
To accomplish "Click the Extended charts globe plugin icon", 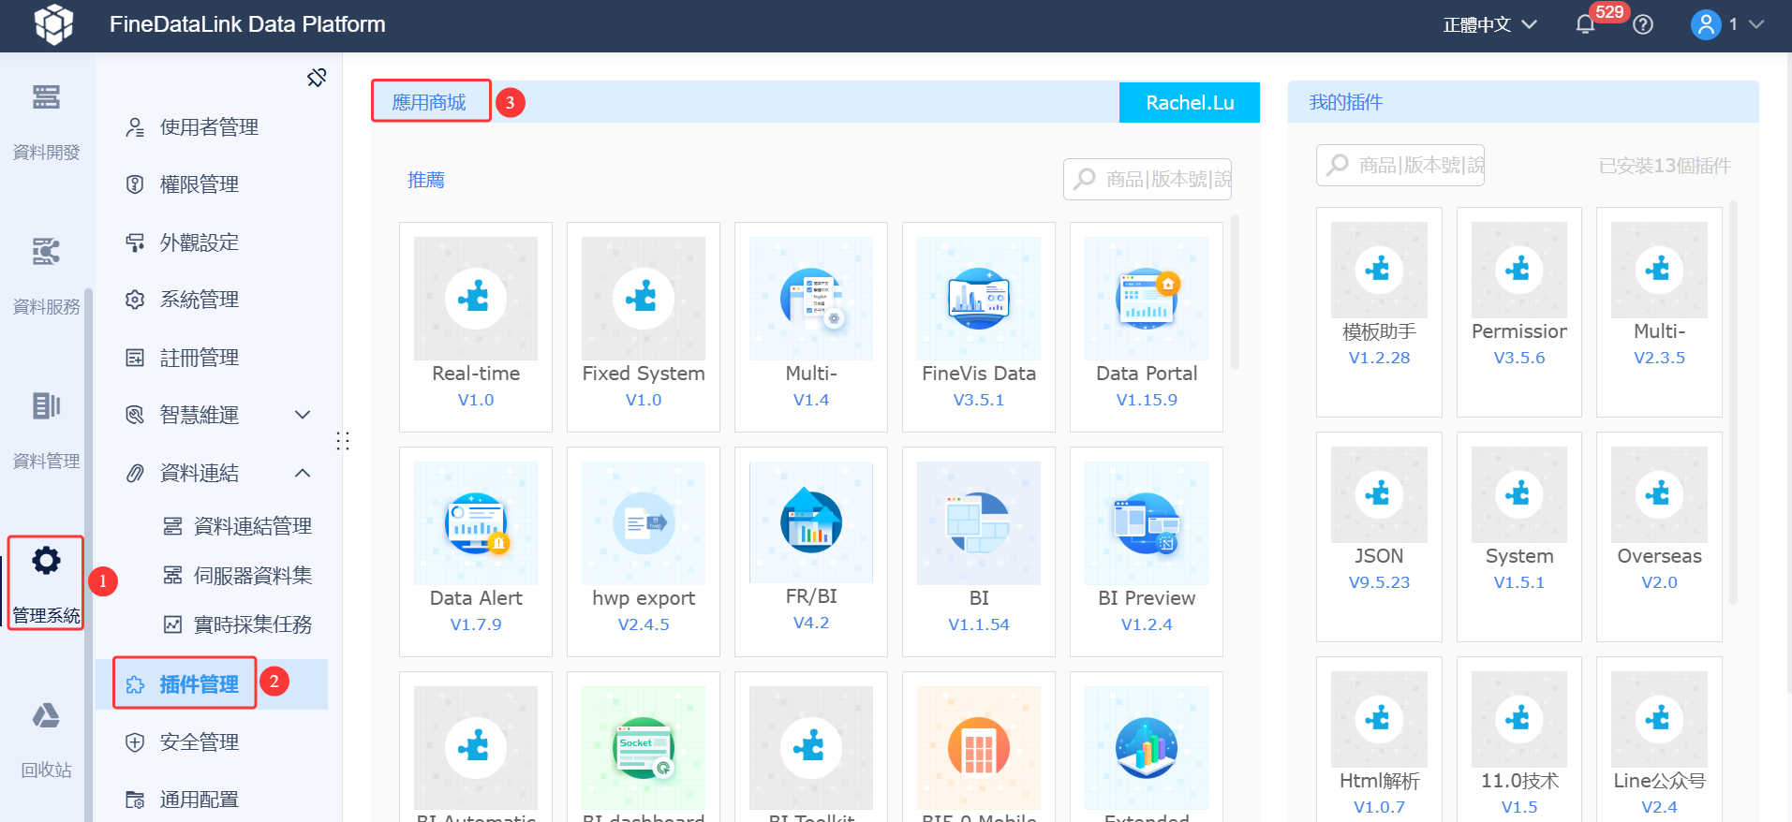I will (1147, 748).
